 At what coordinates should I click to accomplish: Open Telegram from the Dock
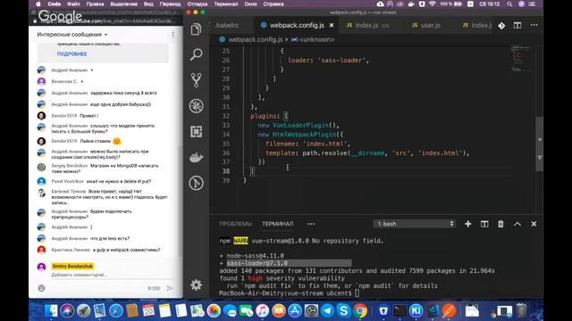coord(327,310)
